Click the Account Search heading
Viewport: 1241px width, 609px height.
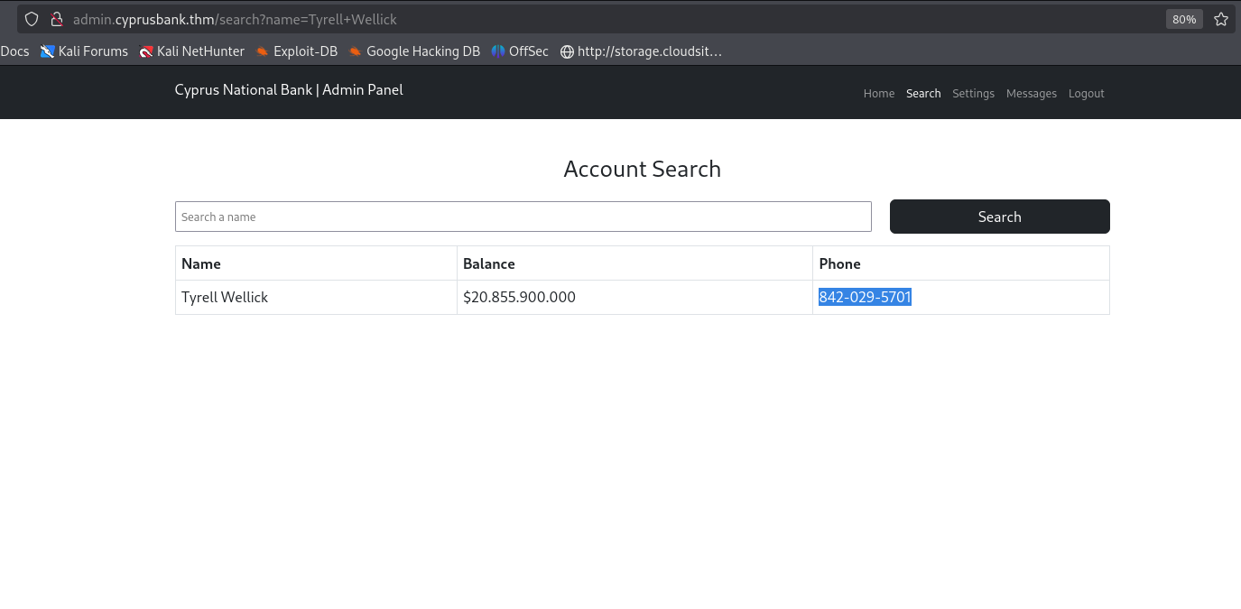click(643, 169)
